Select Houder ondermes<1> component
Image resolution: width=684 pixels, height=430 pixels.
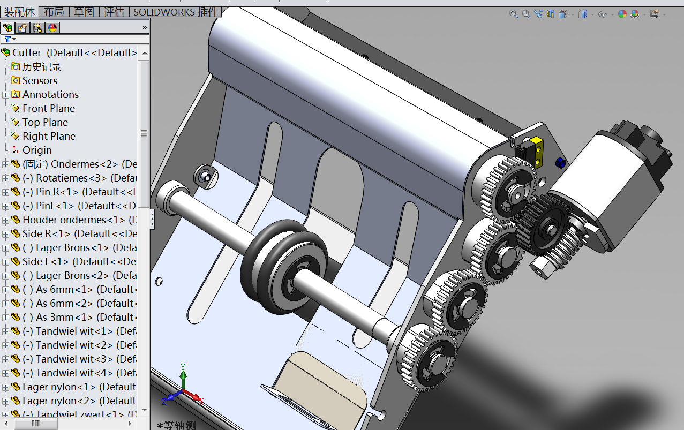point(80,220)
